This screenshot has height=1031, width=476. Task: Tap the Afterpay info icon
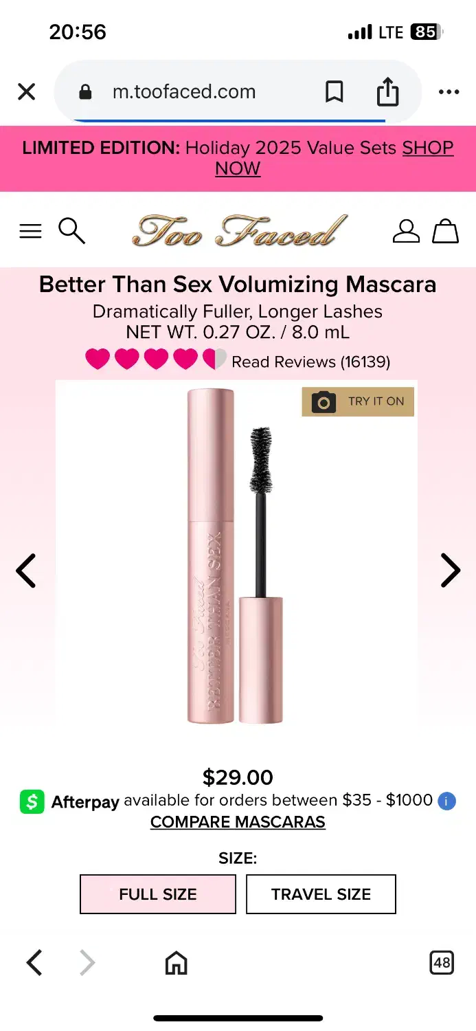click(x=446, y=801)
